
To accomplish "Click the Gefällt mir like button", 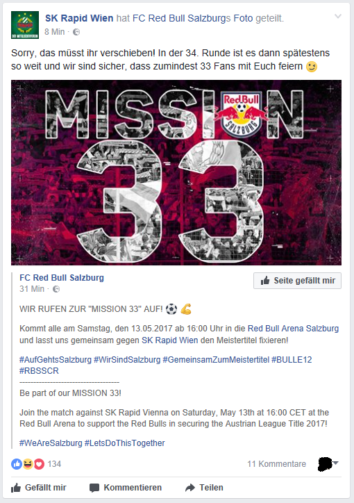I will (39, 488).
